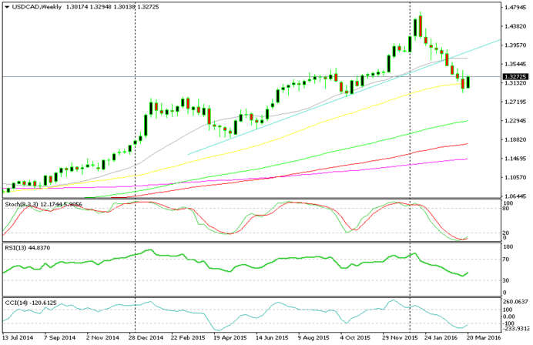This screenshot has width=533, height=345.
Task: Select the magenta moving average line
Action: point(272,178)
